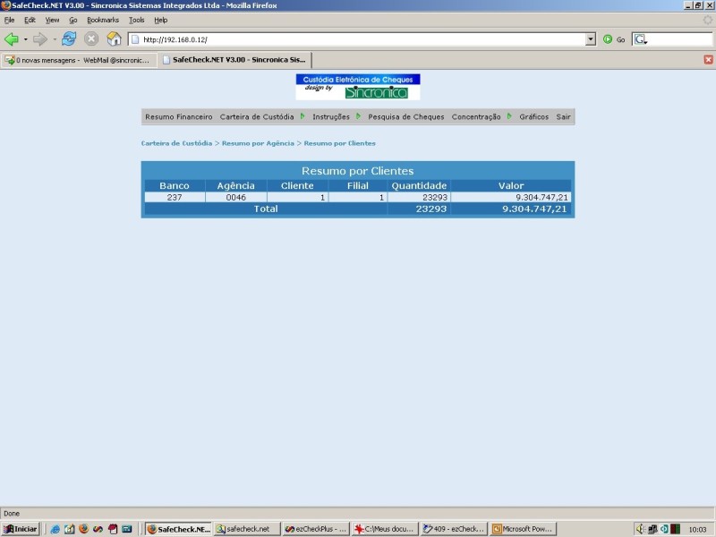
Task: Select Pesquisa de Cheques in navigation
Action: (x=406, y=117)
